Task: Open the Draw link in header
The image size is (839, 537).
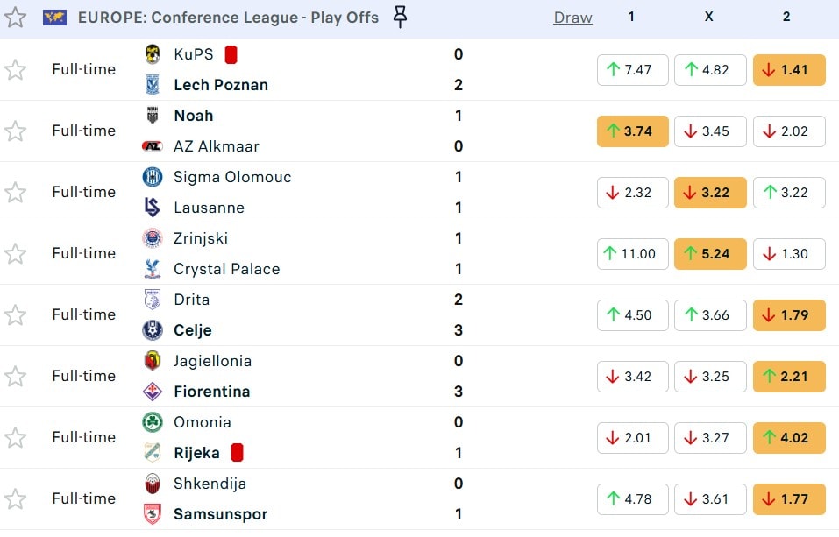Action: (x=572, y=18)
